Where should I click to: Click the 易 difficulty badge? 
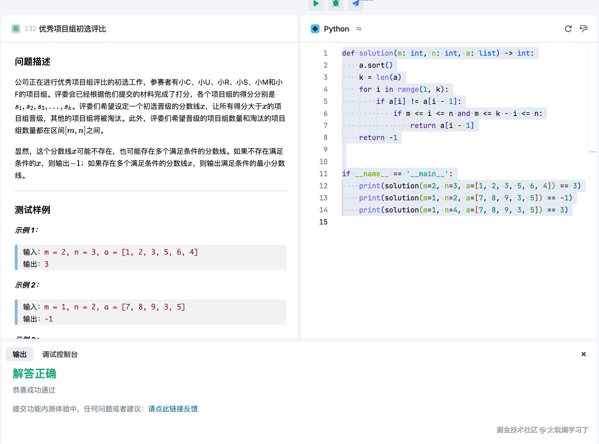[x=15, y=29]
